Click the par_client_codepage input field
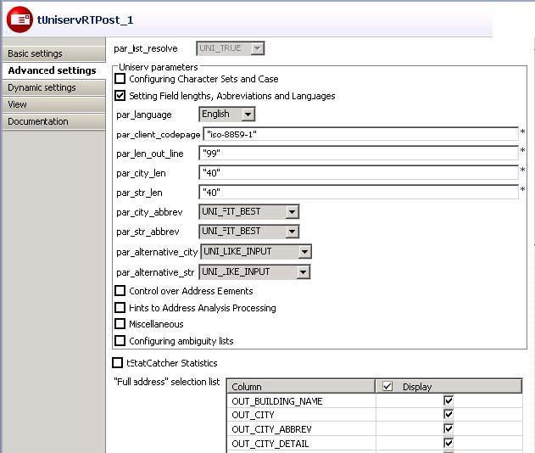Image resolution: width=535 pixels, height=453 pixels. click(x=360, y=134)
